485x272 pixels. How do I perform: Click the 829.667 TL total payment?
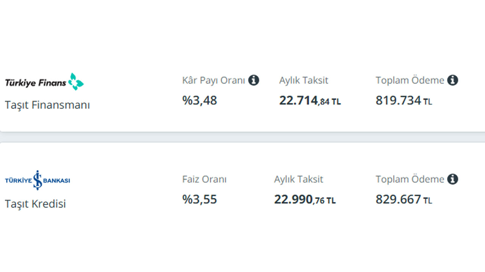point(404,199)
